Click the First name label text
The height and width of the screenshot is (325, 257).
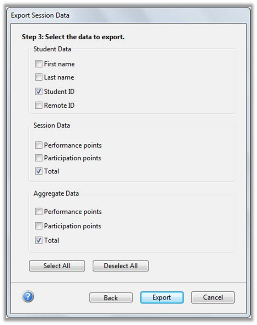click(x=59, y=64)
